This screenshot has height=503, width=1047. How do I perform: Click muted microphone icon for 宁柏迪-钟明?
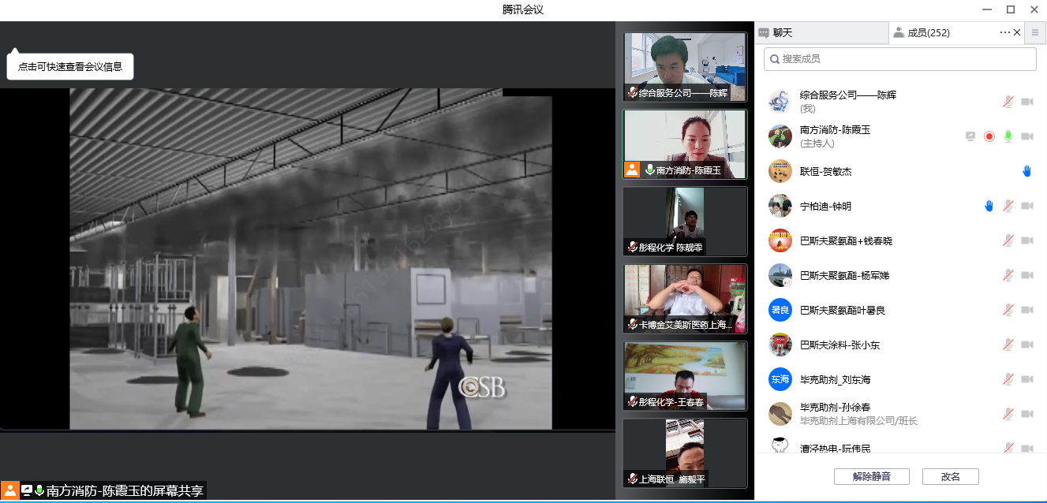[1008, 206]
